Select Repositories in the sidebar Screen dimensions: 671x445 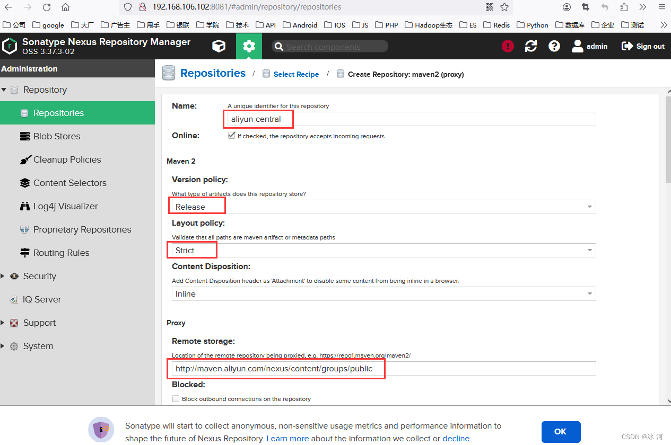pyautogui.click(x=77, y=113)
